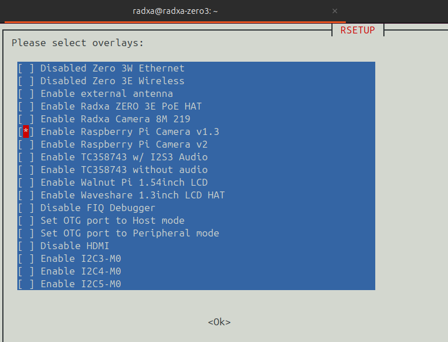448x342 pixels.
Task: Click 'Set OTG port to Peripheral mode' text
Action: [130, 233]
